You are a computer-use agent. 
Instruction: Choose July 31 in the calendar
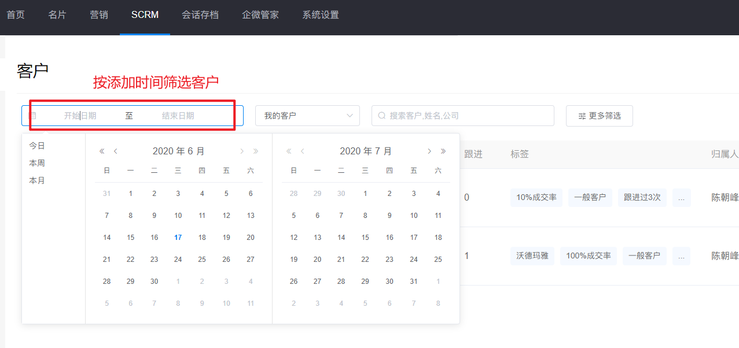413,282
